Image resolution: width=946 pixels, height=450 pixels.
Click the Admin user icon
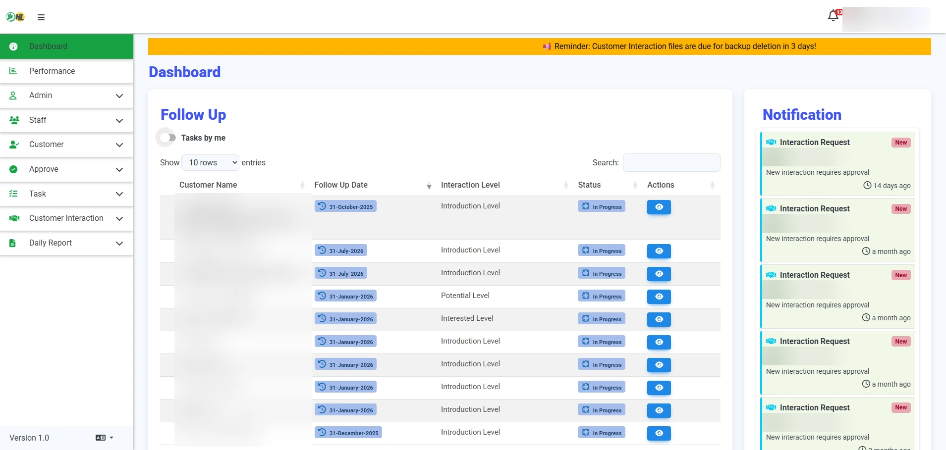(x=13, y=96)
